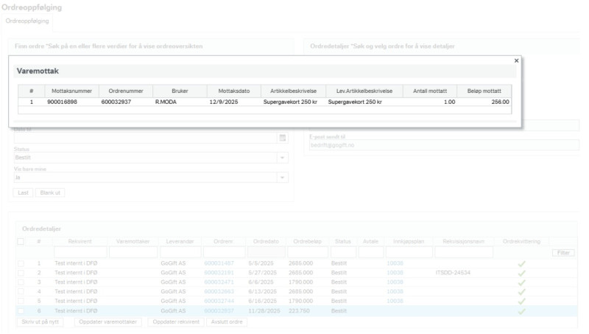Viewport: 589px width, 334px height.
Task: Click Oppdater rekvirent button
Action: tap(176, 322)
